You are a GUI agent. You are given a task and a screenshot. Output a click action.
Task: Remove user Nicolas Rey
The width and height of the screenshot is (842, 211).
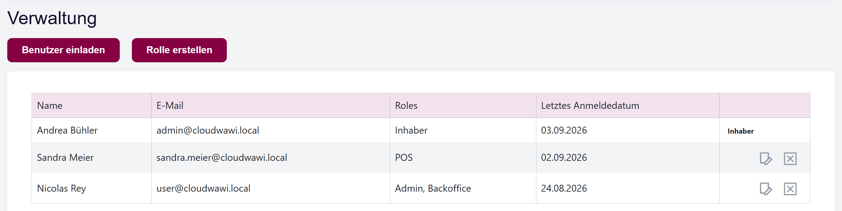click(790, 189)
